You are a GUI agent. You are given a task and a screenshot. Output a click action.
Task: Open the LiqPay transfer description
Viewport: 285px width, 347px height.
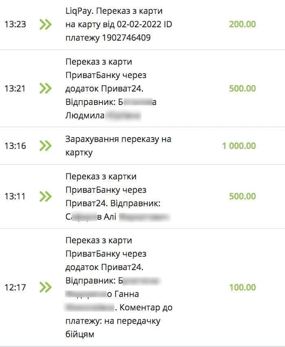tap(118, 24)
